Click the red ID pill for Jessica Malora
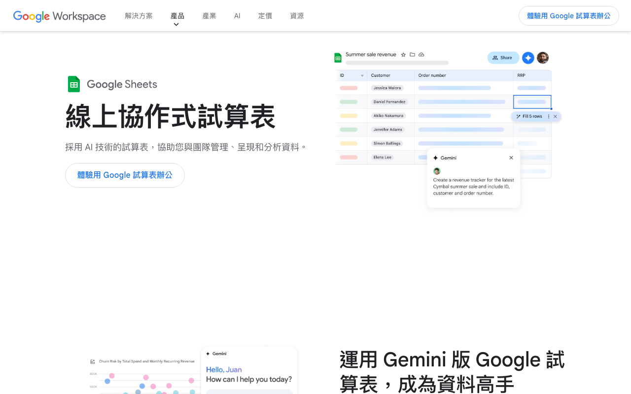Screen dimensions: 631x394 point(349,88)
